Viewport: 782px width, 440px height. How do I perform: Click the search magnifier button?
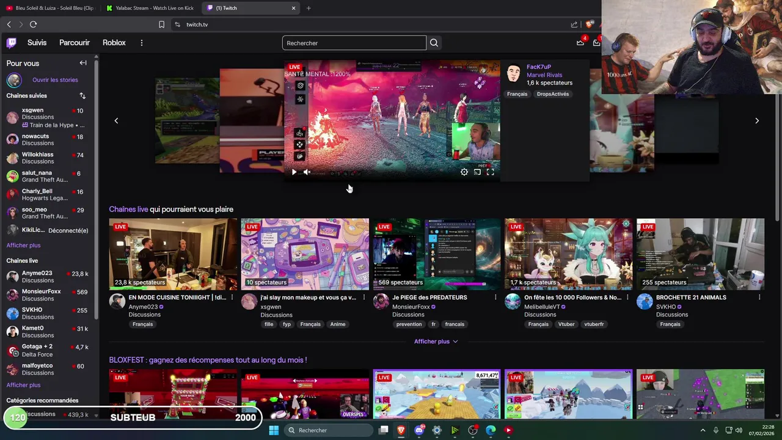pyautogui.click(x=434, y=43)
